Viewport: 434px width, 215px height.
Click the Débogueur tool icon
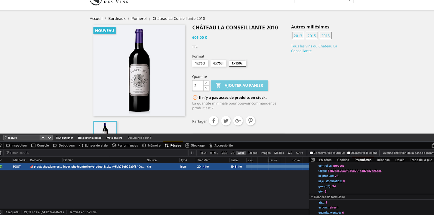[x=55, y=145]
